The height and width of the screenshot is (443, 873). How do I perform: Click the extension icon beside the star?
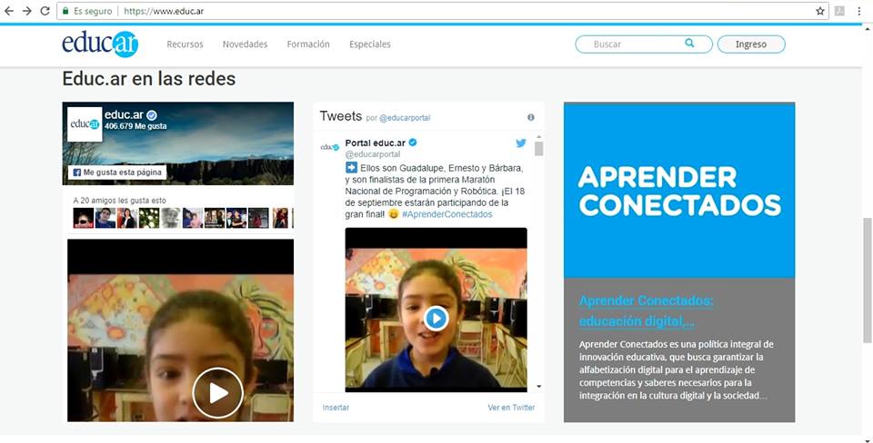839,11
